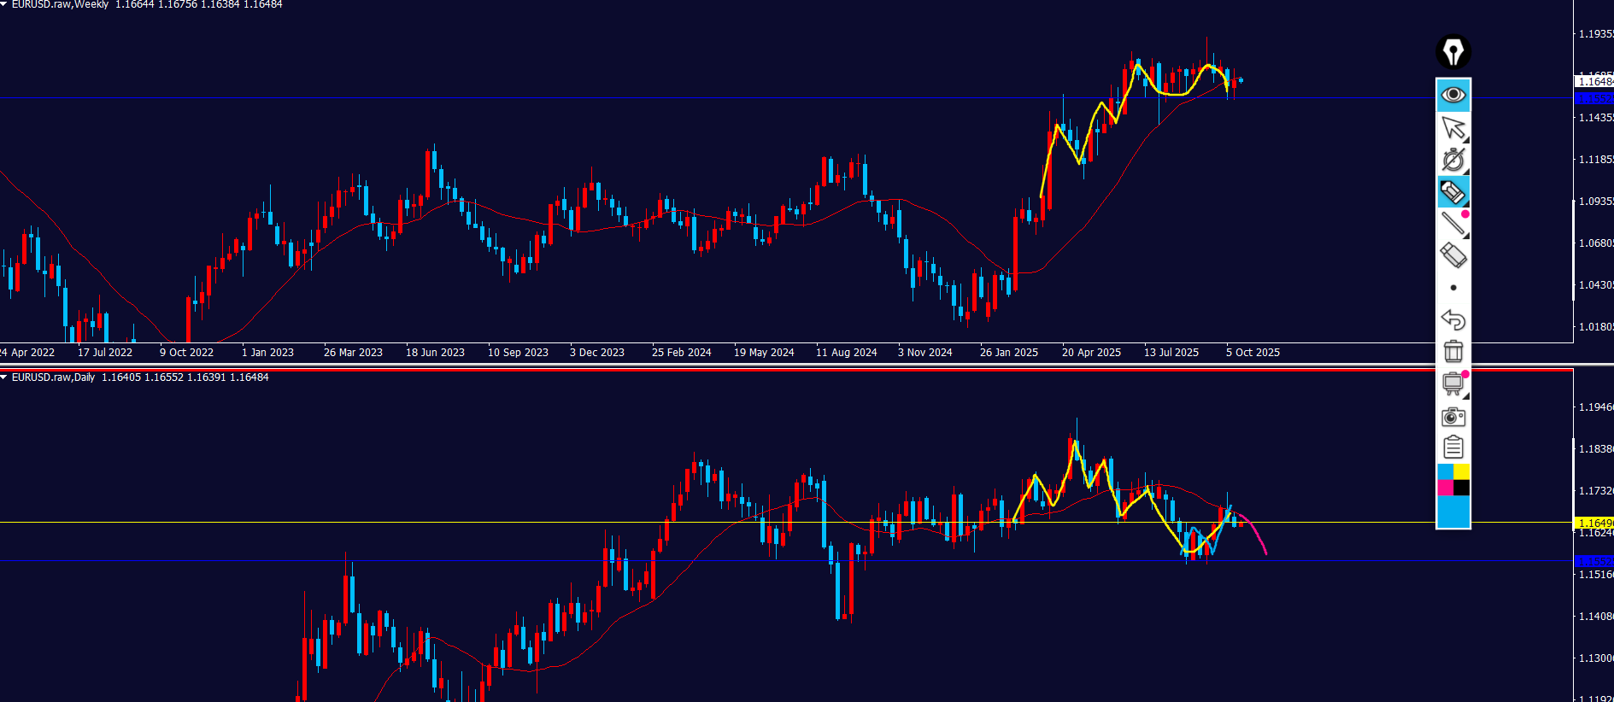Screen dimensions: 1614x702
Task: Pick the black color swatch
Action: pyautogui.click(x=1461, y=488)
